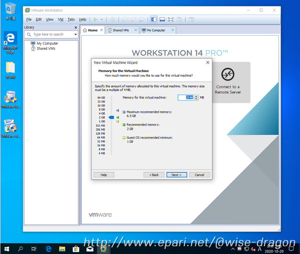Click the Unity mode toolbar icon
Viewport: 300px width, 254px height.
pyautogui.click(x=179, y=19)
